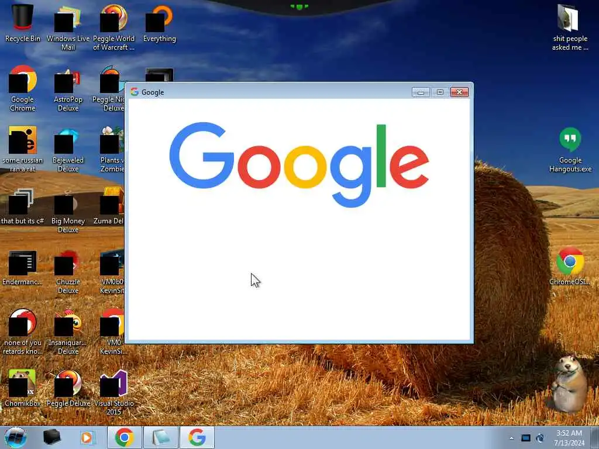Click the green-dot widget at screen top
The height and width of the screenshot is (449, 599).
299,7
